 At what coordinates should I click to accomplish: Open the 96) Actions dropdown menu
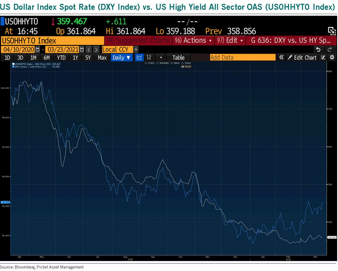pyautogui.click(x=193, y=40)
